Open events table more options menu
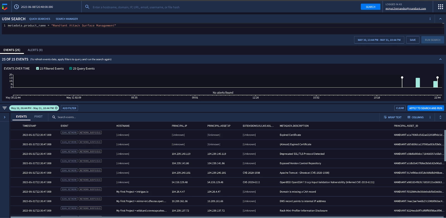Screen dimensions: 446x218 [430, 117]
